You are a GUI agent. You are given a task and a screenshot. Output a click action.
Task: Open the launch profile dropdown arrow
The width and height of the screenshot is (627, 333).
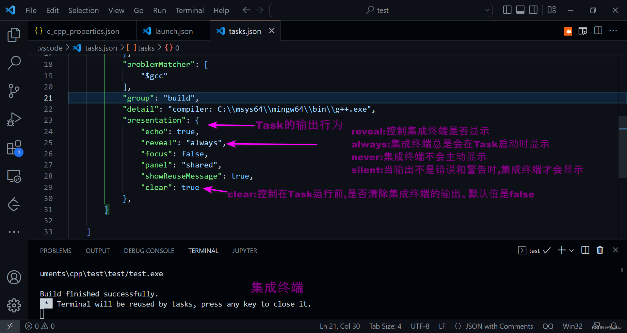571,250
